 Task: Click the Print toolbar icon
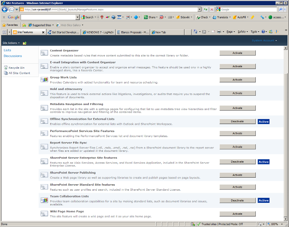click(219, 32)
